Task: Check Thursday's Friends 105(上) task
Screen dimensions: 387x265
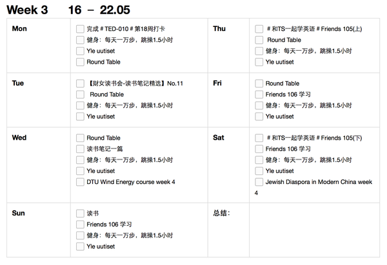Action: (x=259, y=29)
